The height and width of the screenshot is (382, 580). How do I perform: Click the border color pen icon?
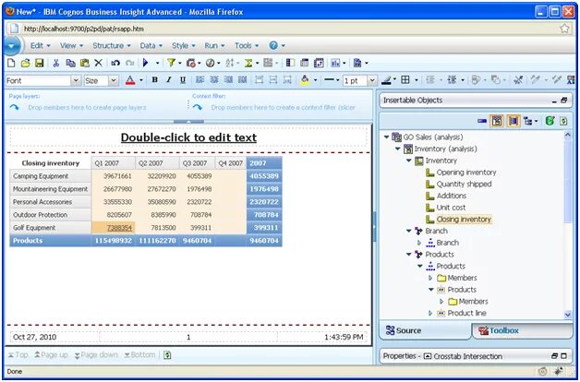[x=387, y=80]
